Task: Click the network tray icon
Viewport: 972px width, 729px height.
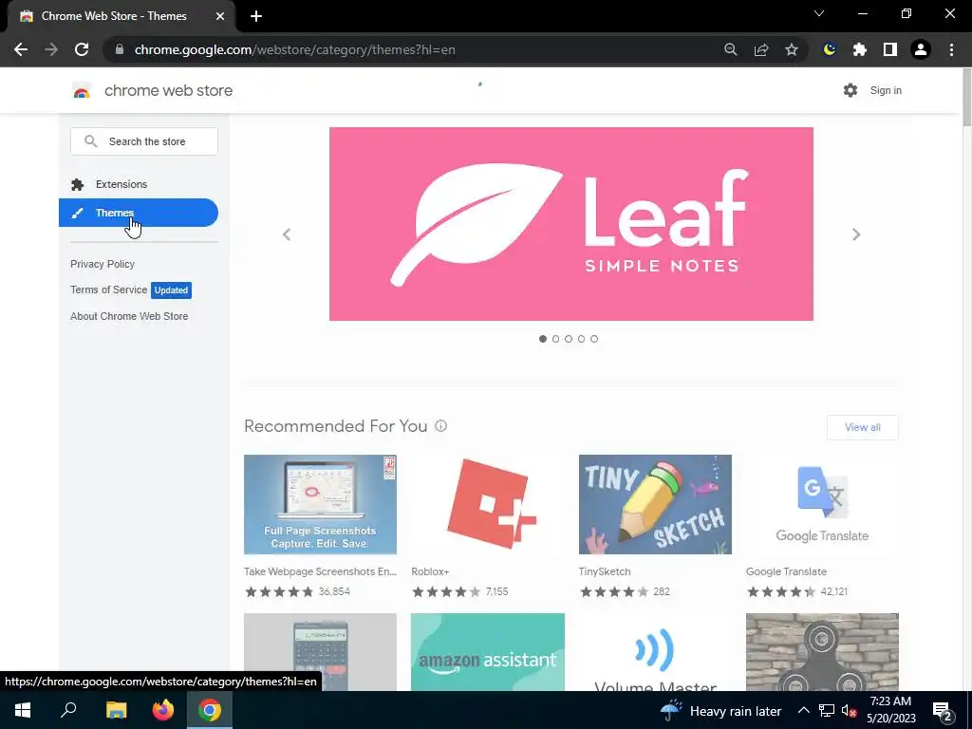Action: click(827, 710)
